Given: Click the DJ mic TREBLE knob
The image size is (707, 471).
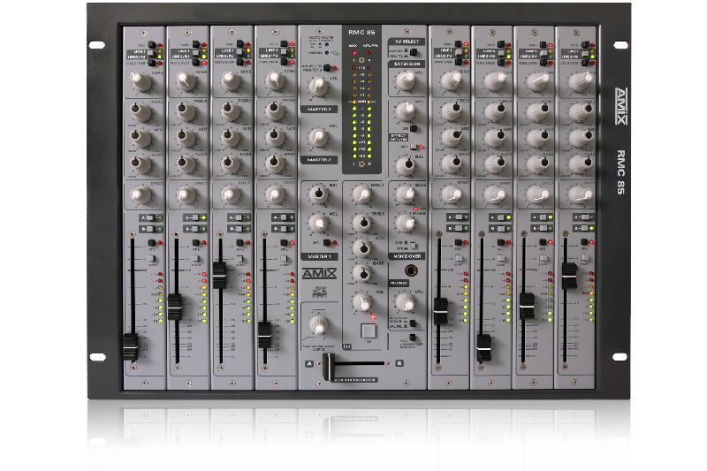Looking at the screenshot, I should point(362,223).
